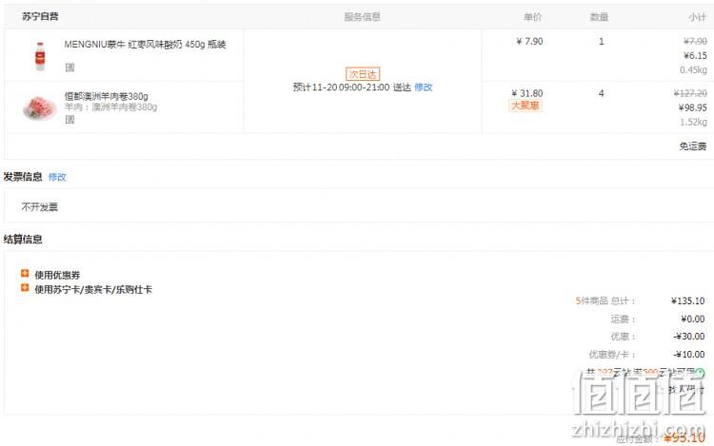The image size is (714, 446).
Task: Click 修改 link next to 发票信息
Action: click(x=57, y=177)
